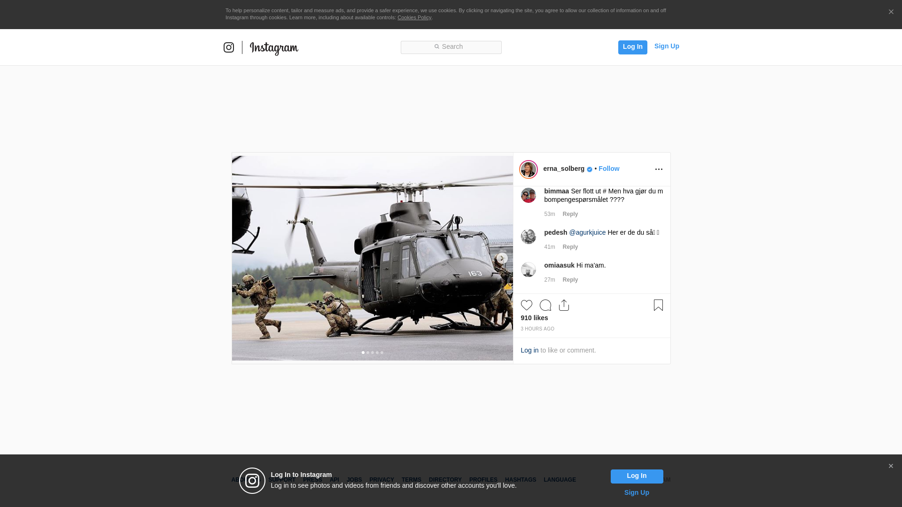The width and height of the screenshot is (902, 507).
Task: Follow the erna_solberg account
Action: tap(609, 169)
